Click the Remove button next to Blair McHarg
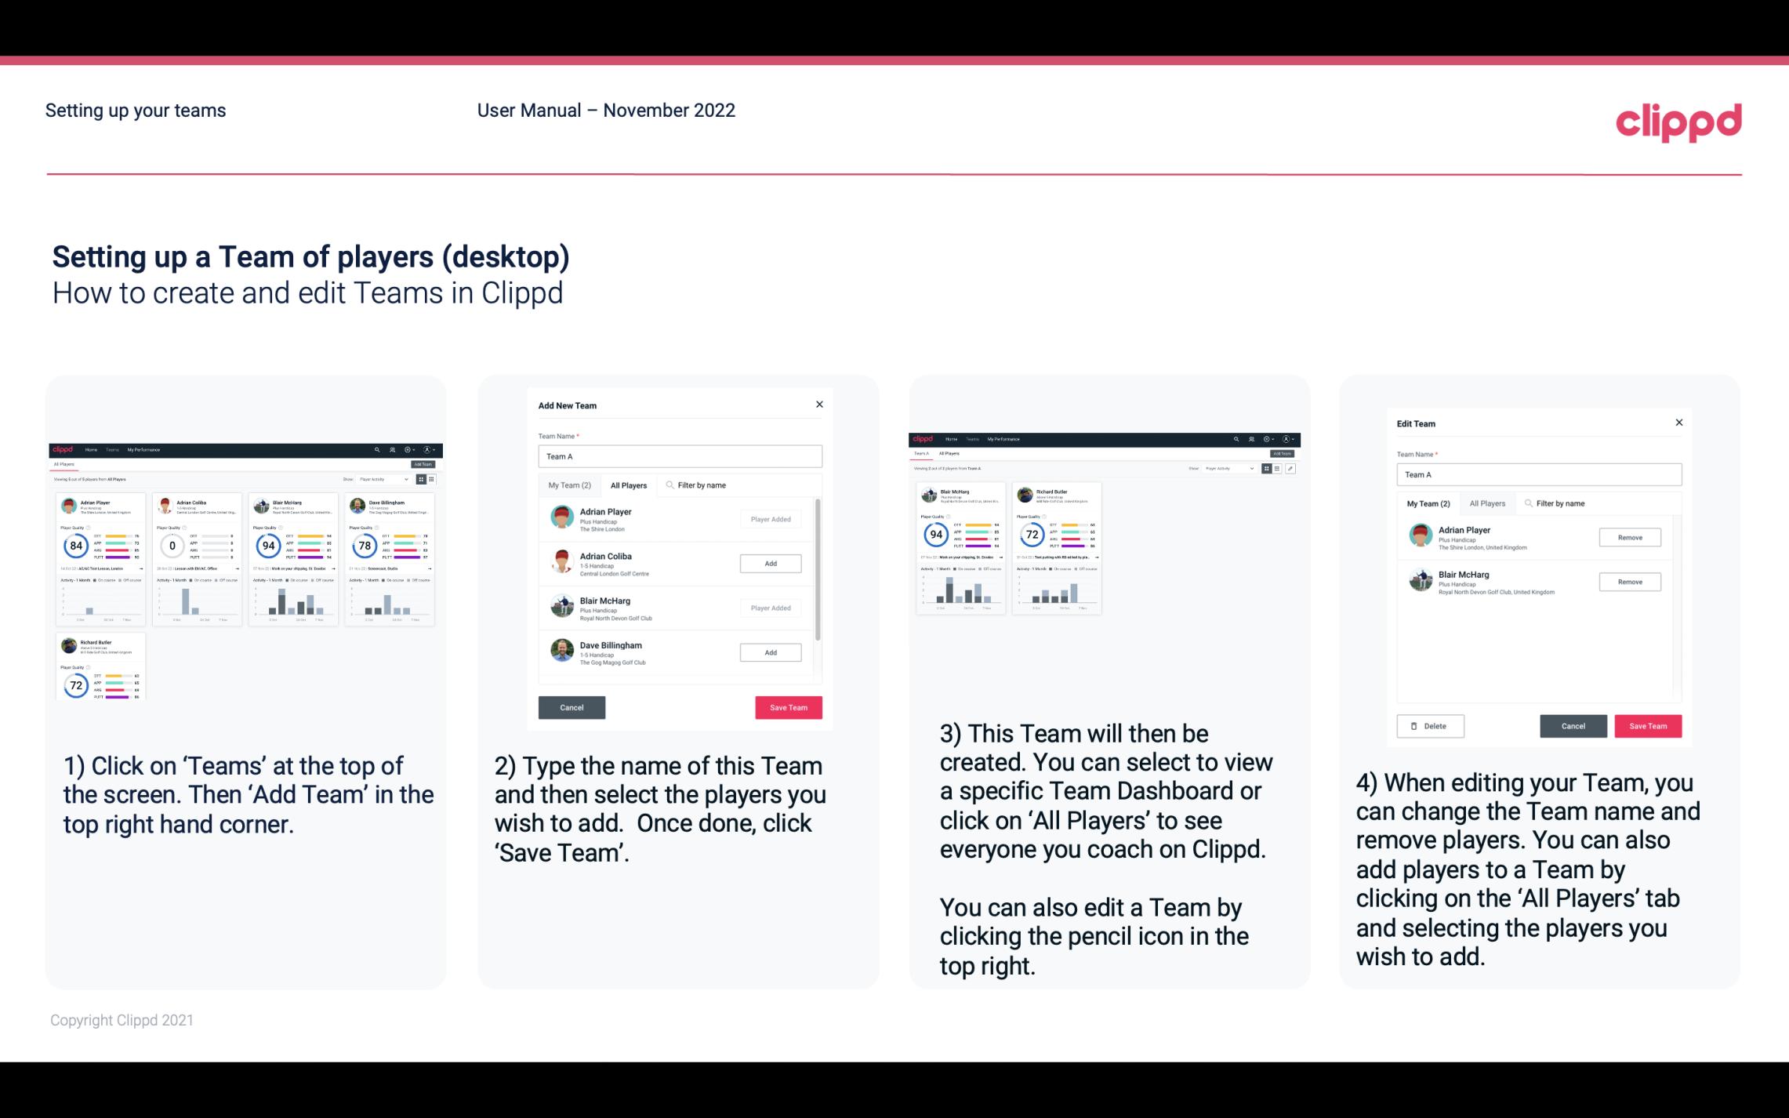1789x1118 pixels. 1629,583
